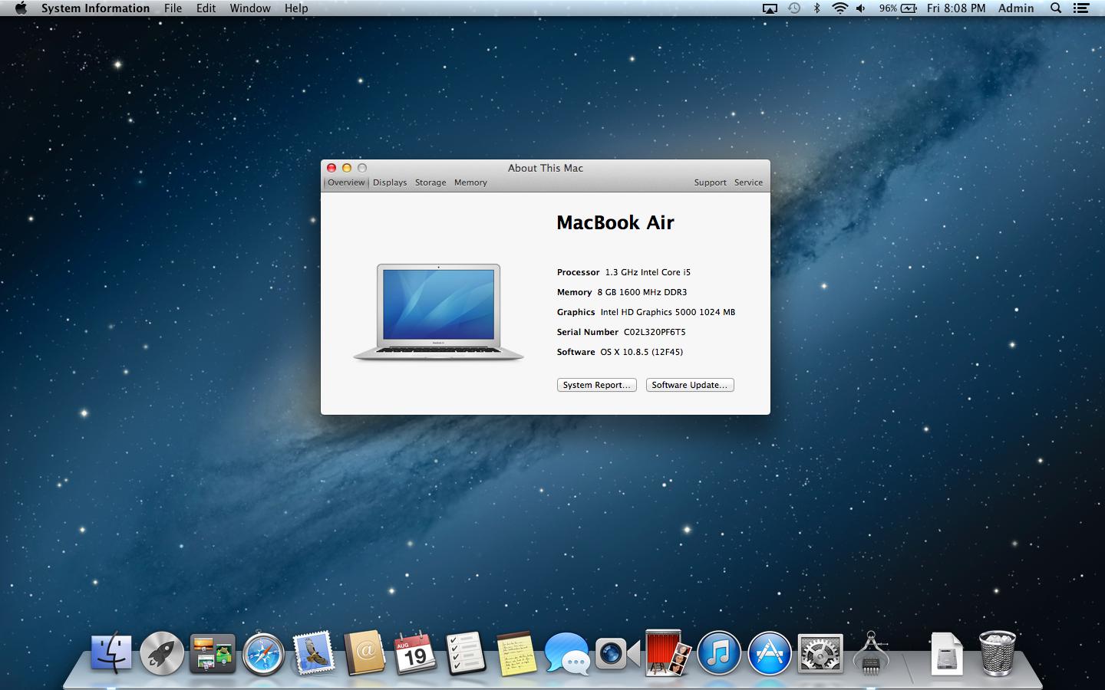Click the MacBook Air laptop image
1105x690 pixels.
pos(438,312)
